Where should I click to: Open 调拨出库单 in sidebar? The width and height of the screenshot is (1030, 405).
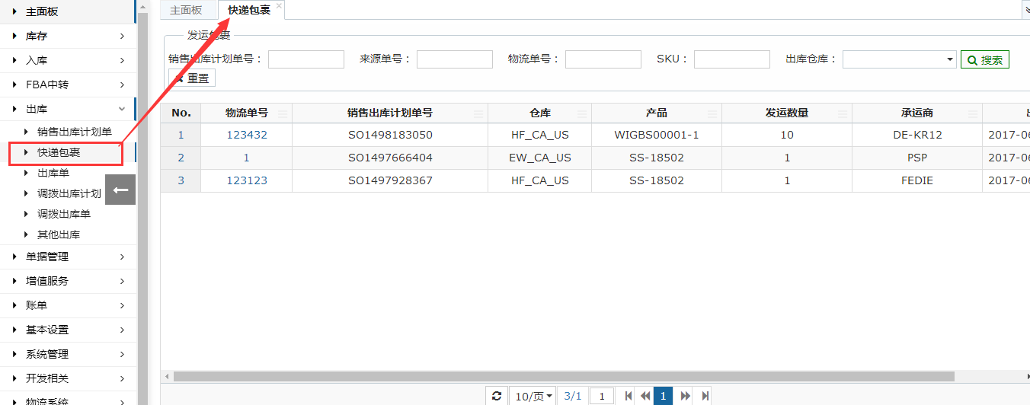tap(64, 214)
